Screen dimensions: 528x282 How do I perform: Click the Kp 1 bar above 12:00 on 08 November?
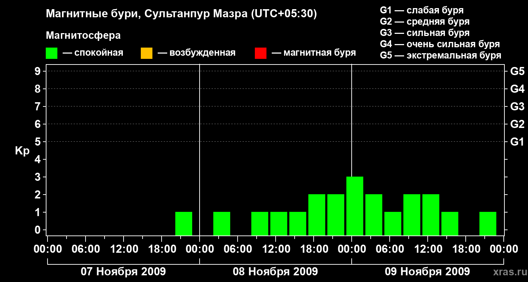(x=279, y=223)
